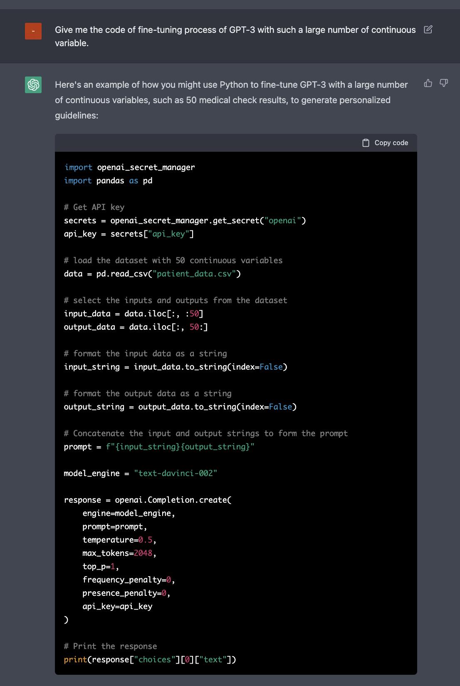Click the reply paragraph starting "Here's an example"
Viewport: 460px width, 686px height.
232,100
